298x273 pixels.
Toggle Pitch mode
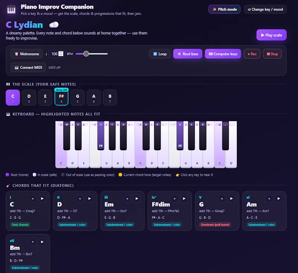click(225, 9)
